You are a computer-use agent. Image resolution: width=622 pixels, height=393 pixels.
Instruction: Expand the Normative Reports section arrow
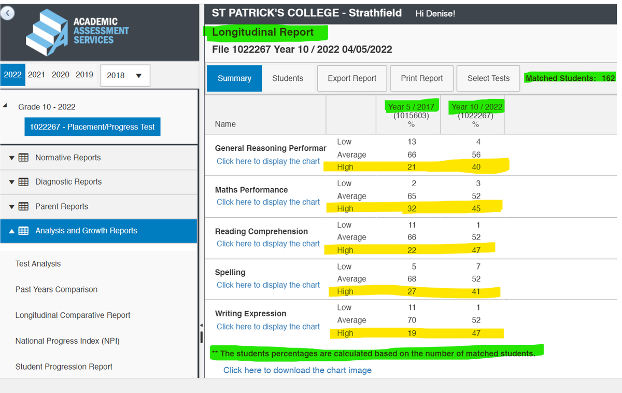click(x=11, y=158)
